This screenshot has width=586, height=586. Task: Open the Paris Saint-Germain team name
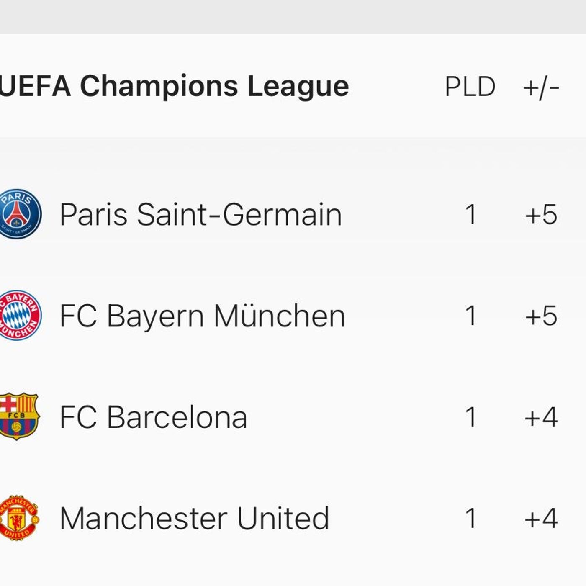[x=201, y=214]
